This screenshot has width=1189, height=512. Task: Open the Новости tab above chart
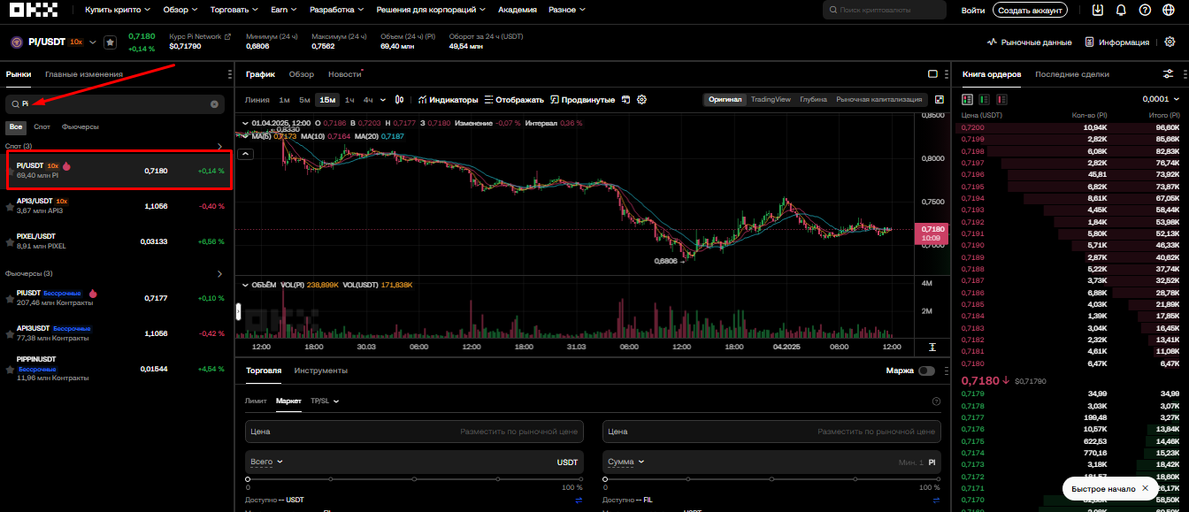pos(344,74)
